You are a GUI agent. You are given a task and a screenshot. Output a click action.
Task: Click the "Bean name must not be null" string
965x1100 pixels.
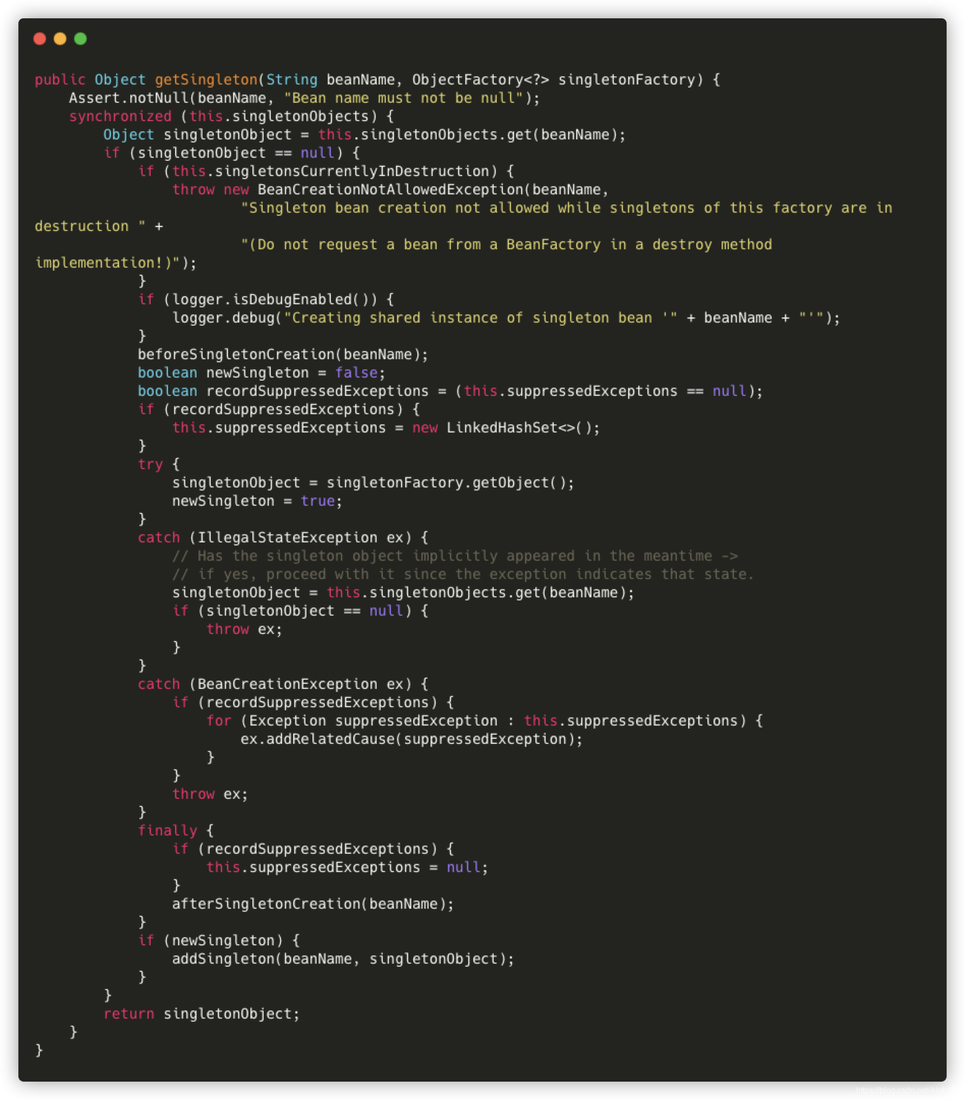403,98
